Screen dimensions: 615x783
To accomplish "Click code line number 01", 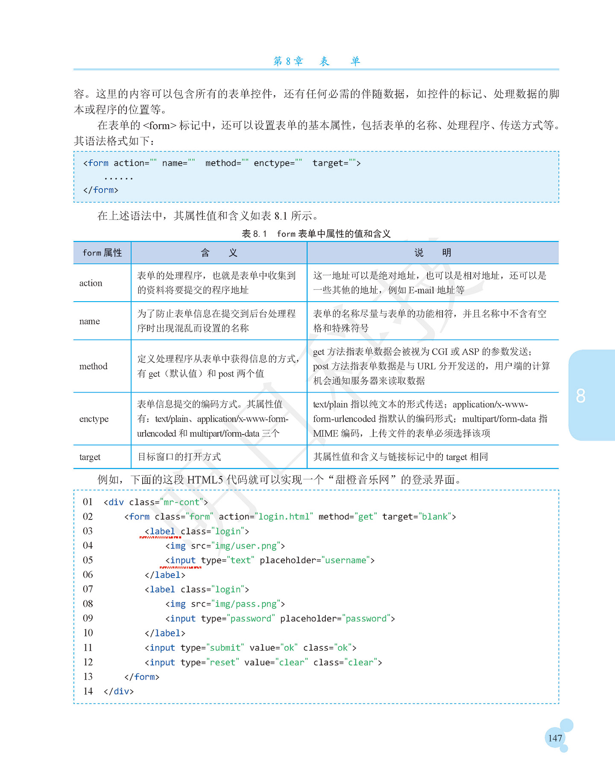I will 88,502.
